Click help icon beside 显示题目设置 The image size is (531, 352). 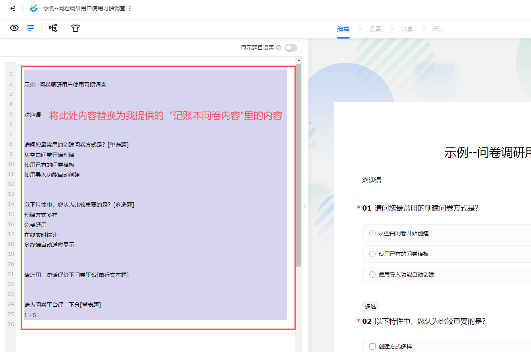pyautogui.click(x=279, y=48)
